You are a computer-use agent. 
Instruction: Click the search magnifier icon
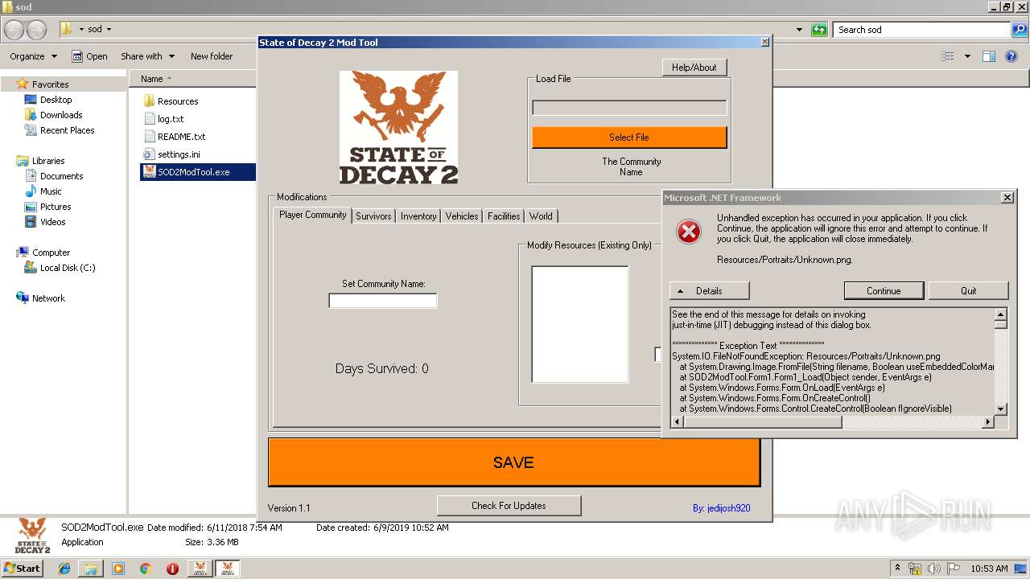click(x=1020, y=30)
